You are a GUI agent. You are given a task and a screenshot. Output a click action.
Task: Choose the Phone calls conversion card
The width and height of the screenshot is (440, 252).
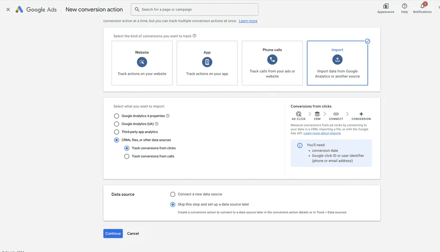pos(272,63)
